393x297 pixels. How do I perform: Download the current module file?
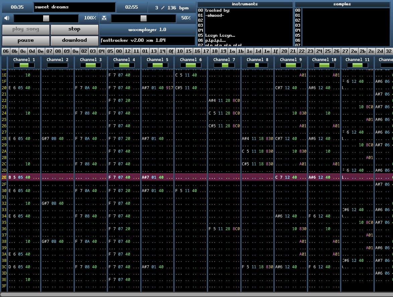point(74,40)
